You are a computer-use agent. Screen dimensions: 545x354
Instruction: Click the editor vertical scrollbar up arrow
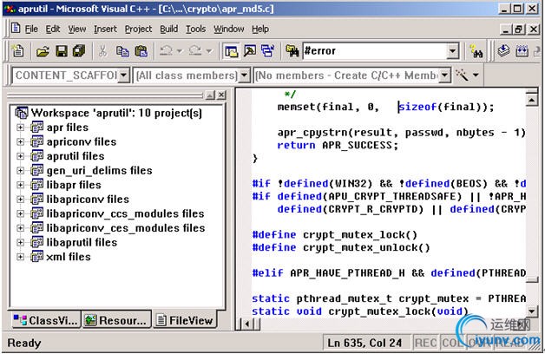[532, 100]
